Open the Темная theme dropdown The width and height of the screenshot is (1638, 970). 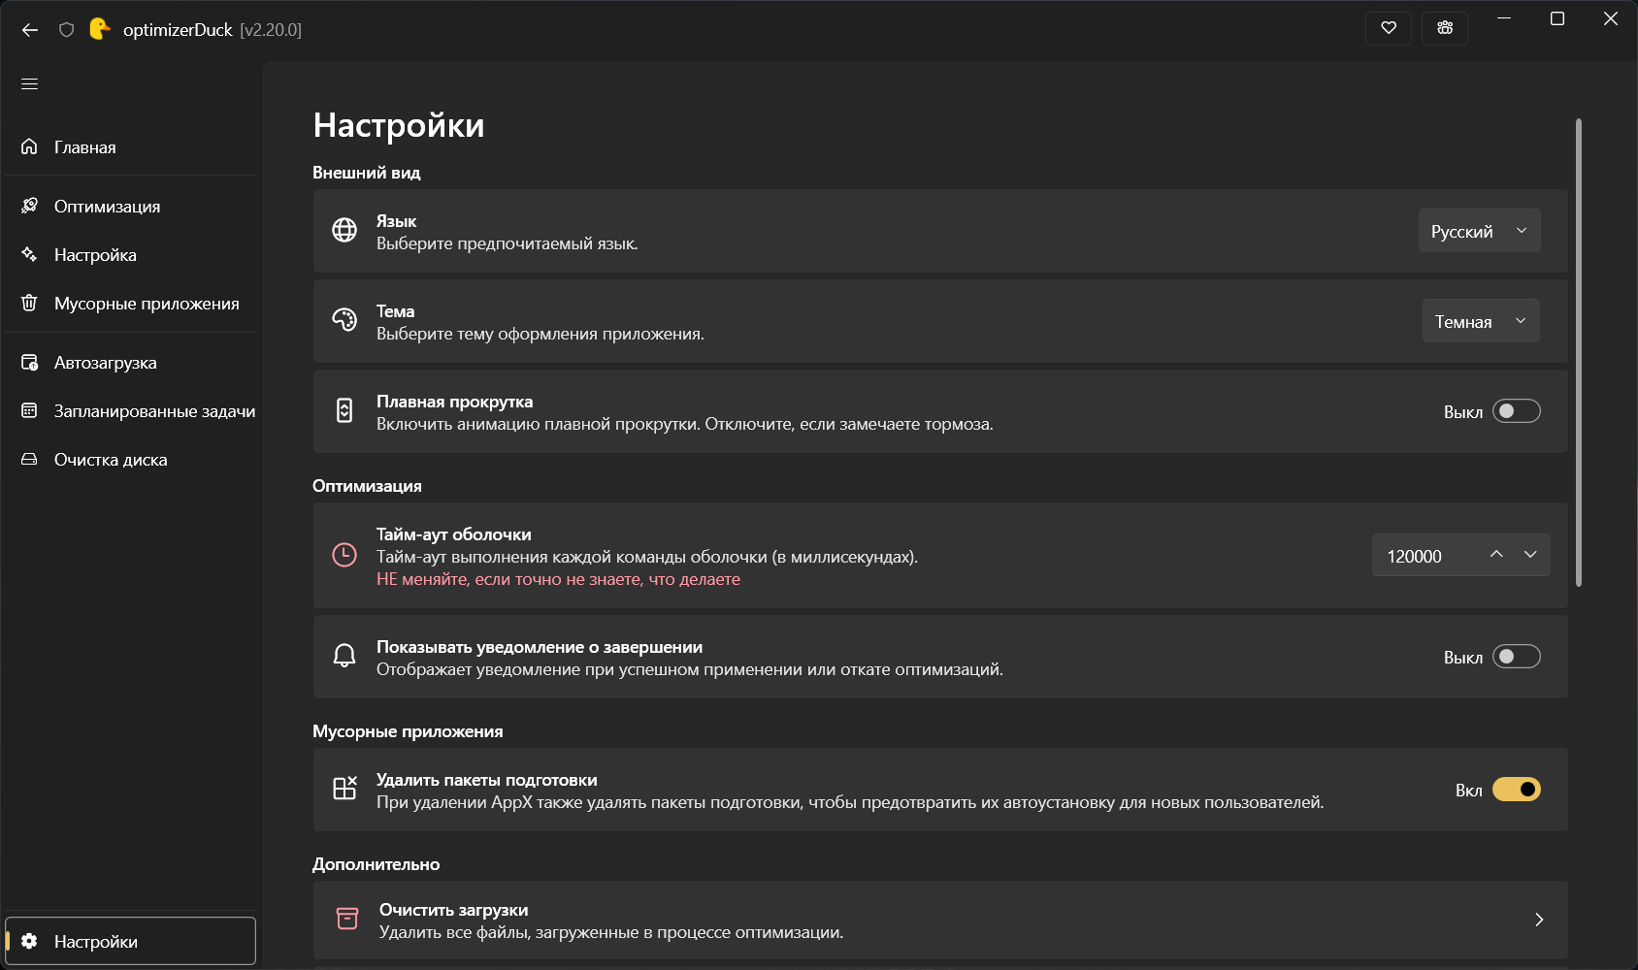(1481, 321)
